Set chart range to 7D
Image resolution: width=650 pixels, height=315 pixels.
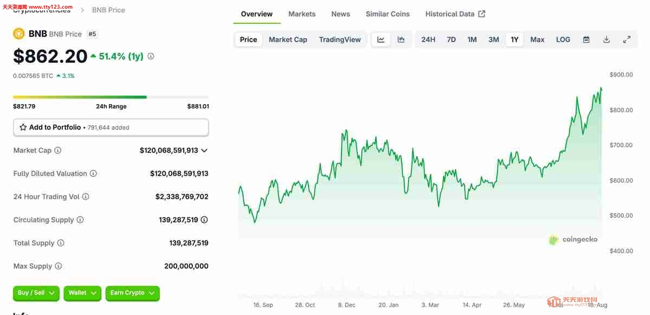click(451, 40)
